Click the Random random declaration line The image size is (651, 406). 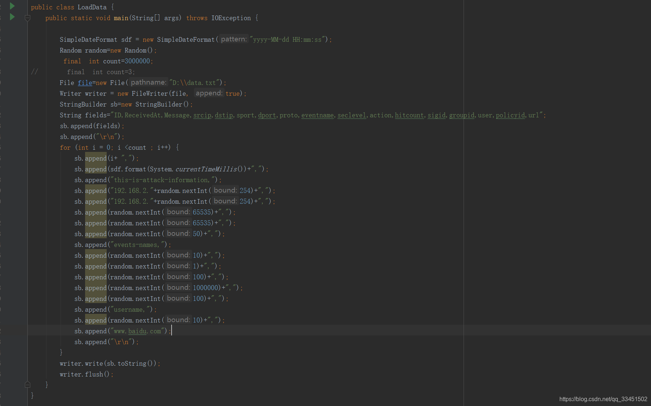point(108,50)
